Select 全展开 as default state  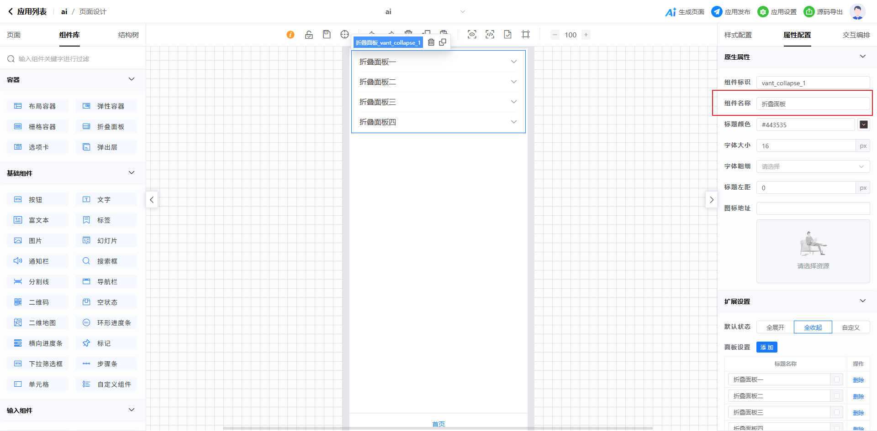pos(775,327)
